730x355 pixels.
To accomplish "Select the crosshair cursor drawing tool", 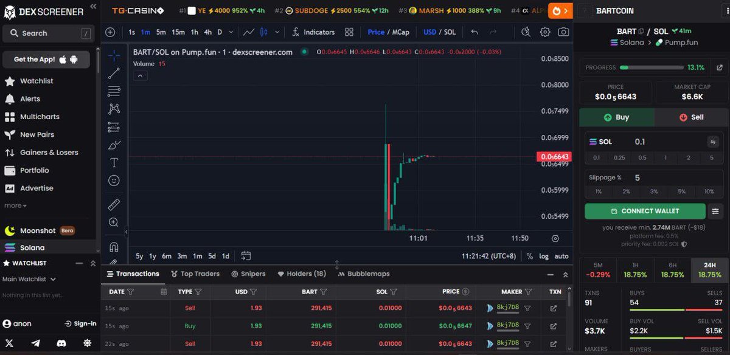I will [114, 56].
